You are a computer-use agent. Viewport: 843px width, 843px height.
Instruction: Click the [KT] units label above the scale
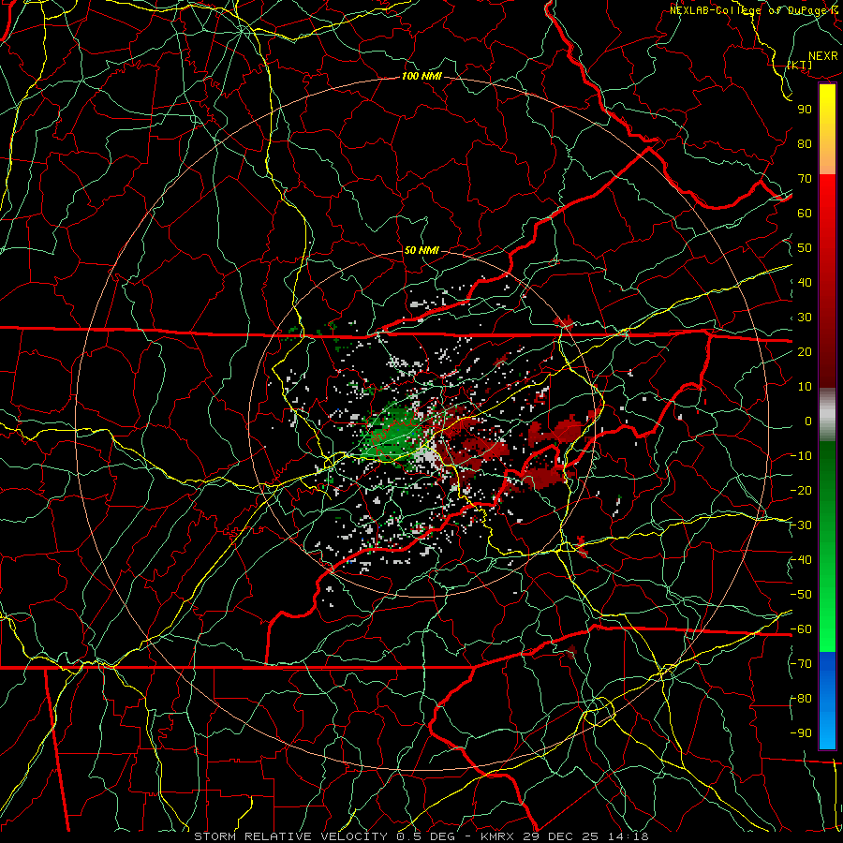800,65
